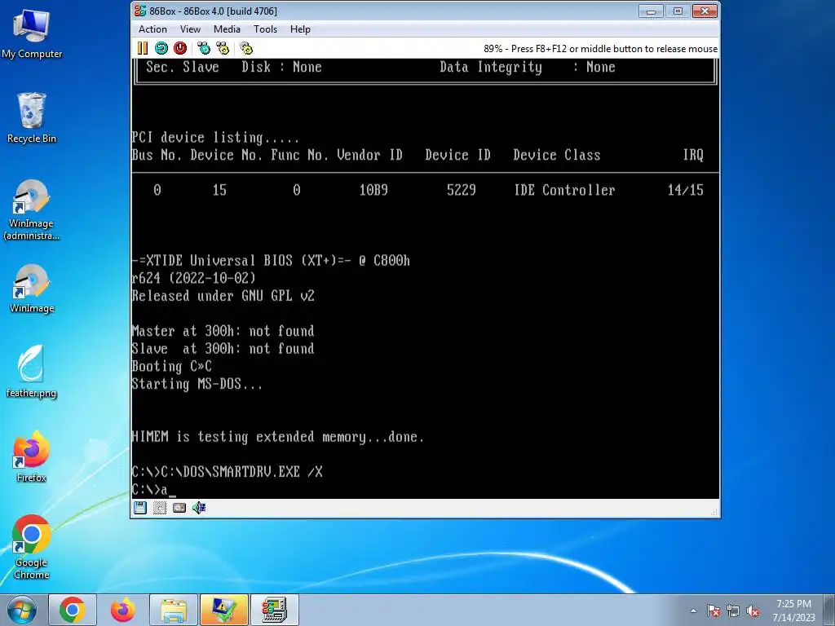
Task: Select the WinImage desktop shortcut
Action: [x=32, y=289]
